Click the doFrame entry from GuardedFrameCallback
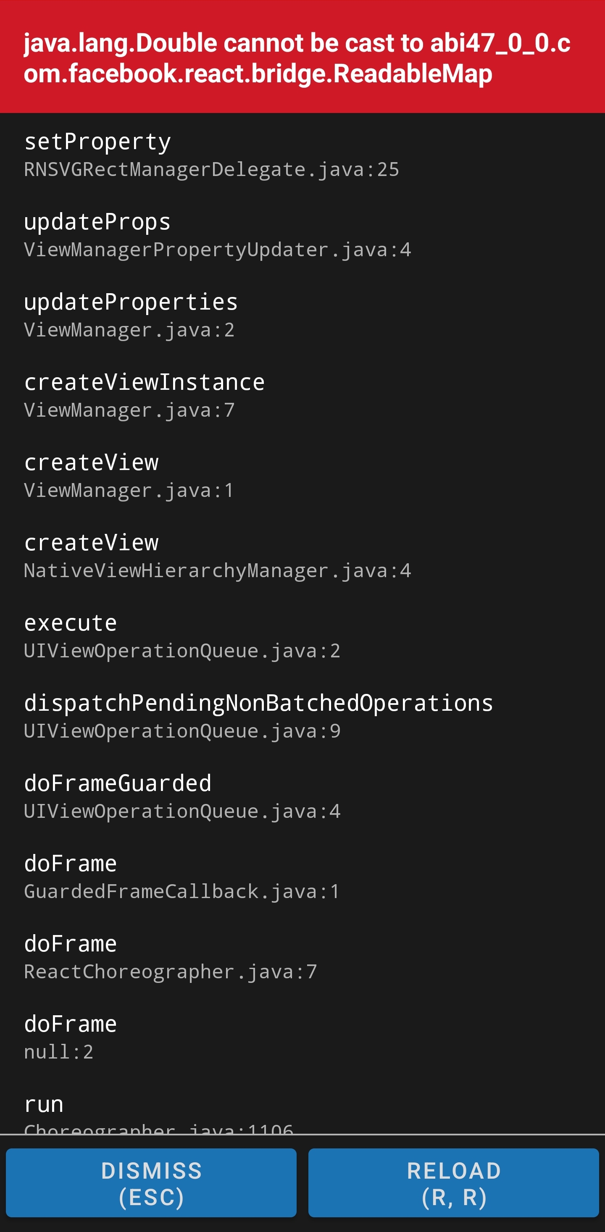 tap(70, 864)
